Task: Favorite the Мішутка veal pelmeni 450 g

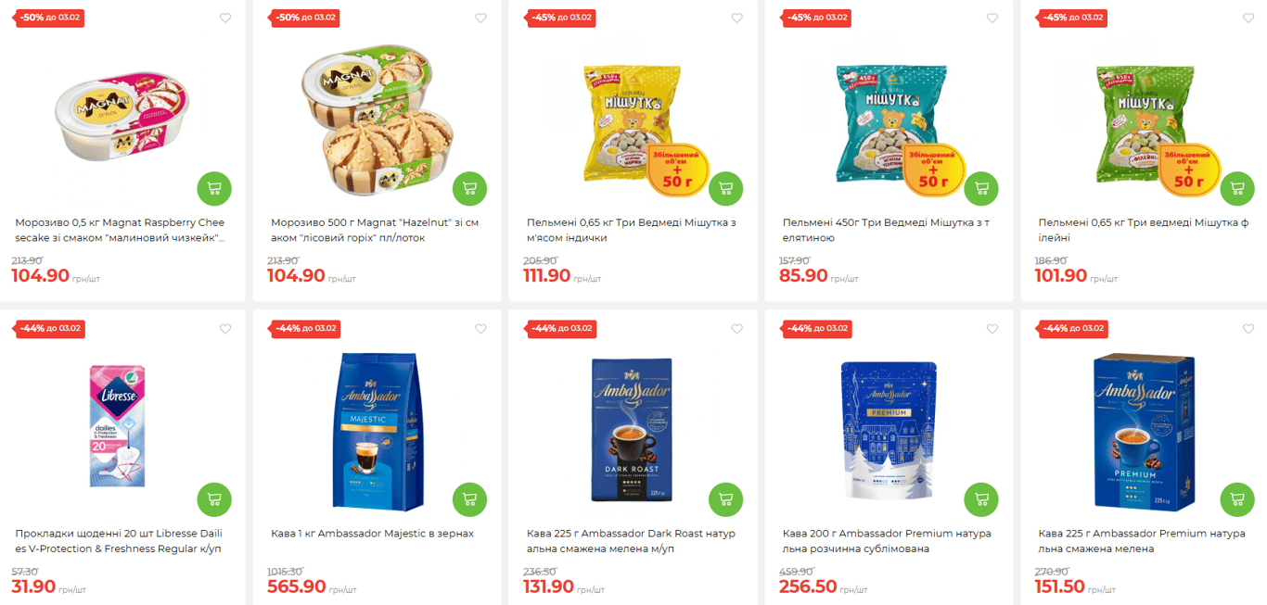Action: (992, 19)
